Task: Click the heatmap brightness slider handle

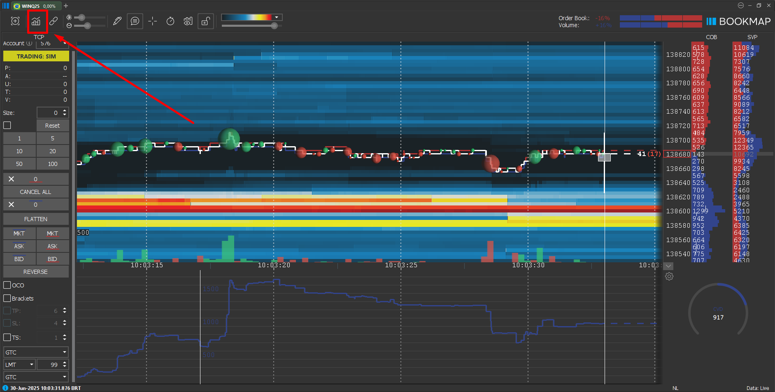Action: (82, 17)
